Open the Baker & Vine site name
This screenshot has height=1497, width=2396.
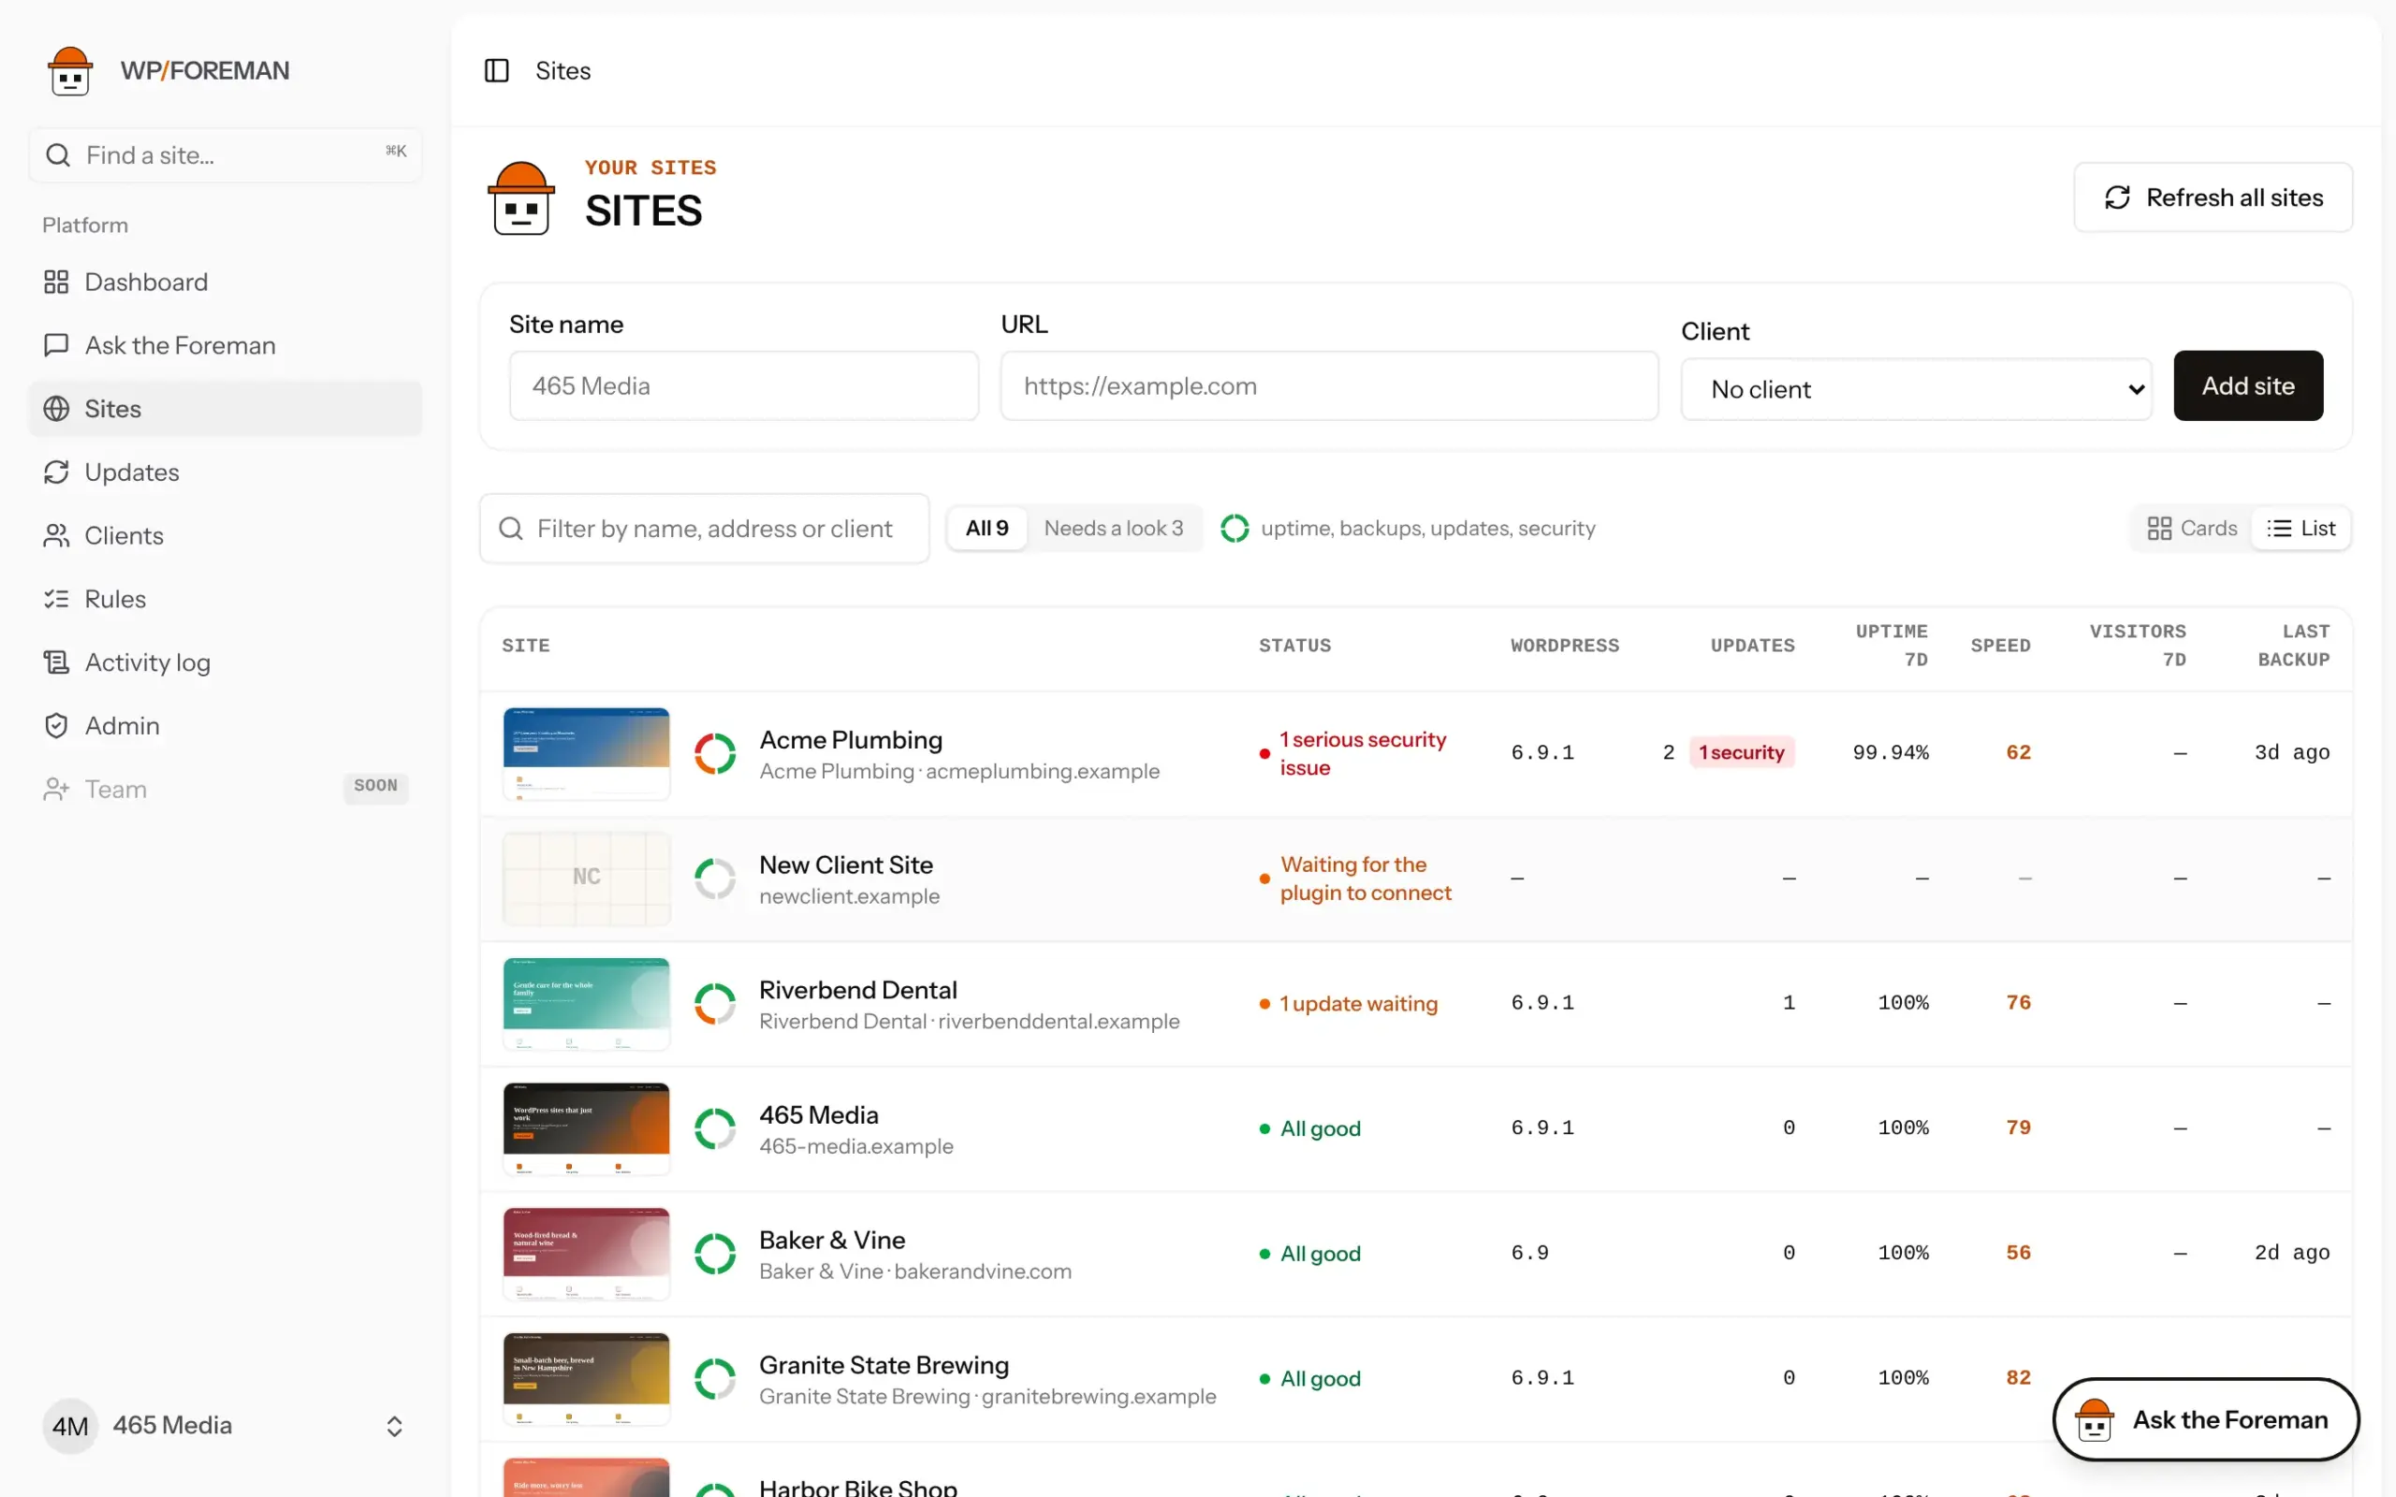[832, 1240]
